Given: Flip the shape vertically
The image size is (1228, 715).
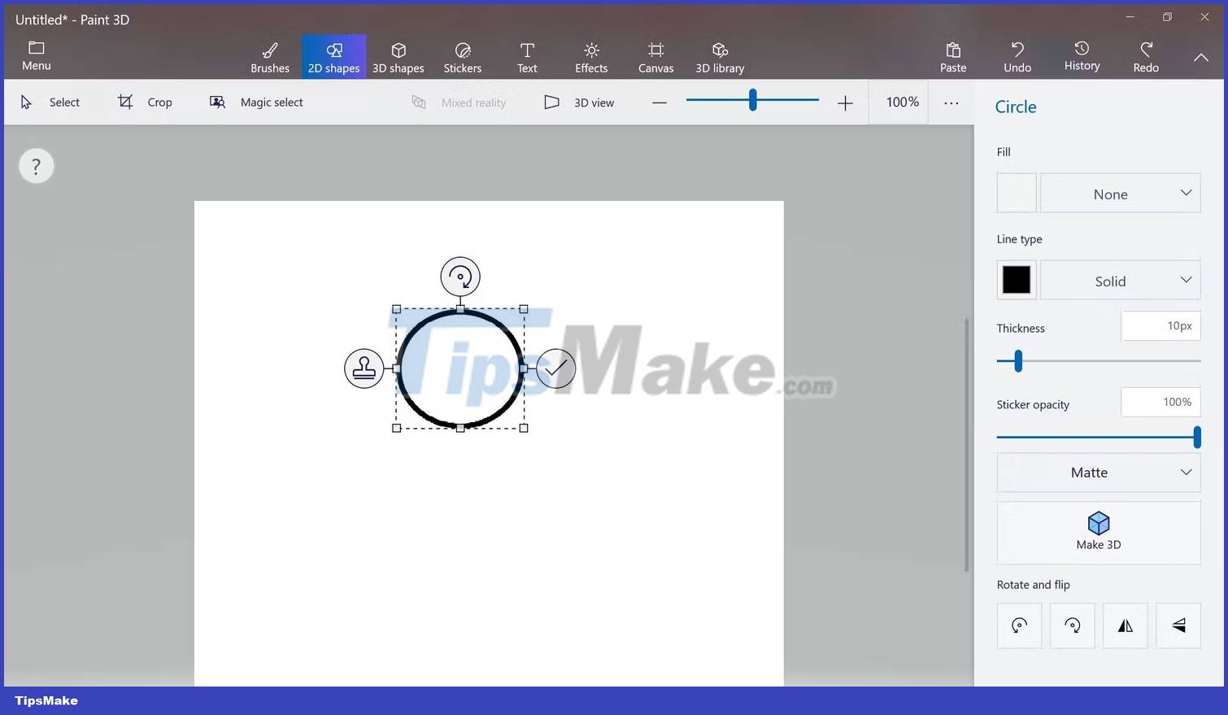Looking at the screenshot, I should 1178,626.
